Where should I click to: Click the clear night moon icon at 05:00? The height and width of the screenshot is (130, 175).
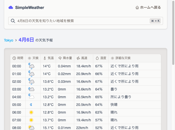(x=31, y=105)
